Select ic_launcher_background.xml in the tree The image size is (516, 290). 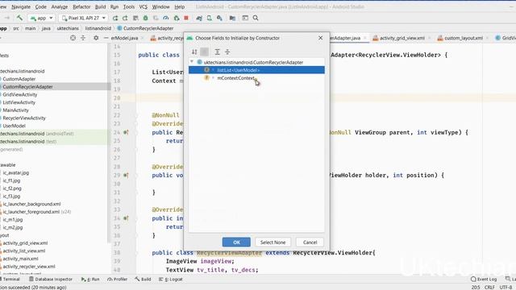(31, 204)
